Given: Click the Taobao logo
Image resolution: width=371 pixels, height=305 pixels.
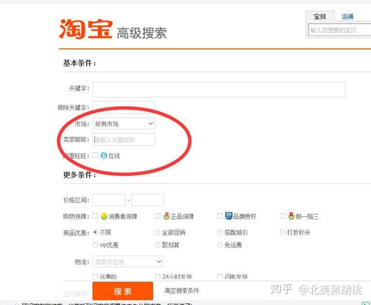Looking at the screenshot, I should [86, 29].
